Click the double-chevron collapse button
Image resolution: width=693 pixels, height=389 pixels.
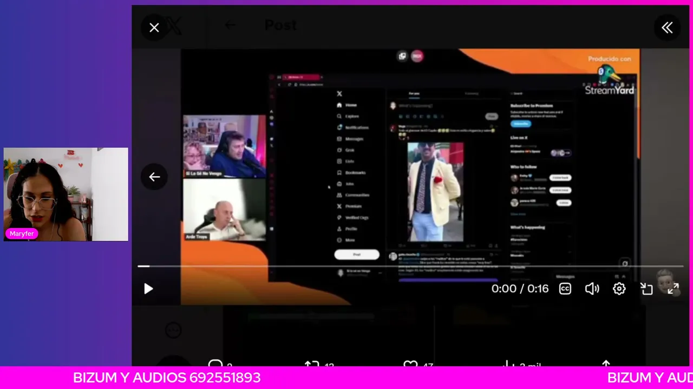(x=667, y=28)
